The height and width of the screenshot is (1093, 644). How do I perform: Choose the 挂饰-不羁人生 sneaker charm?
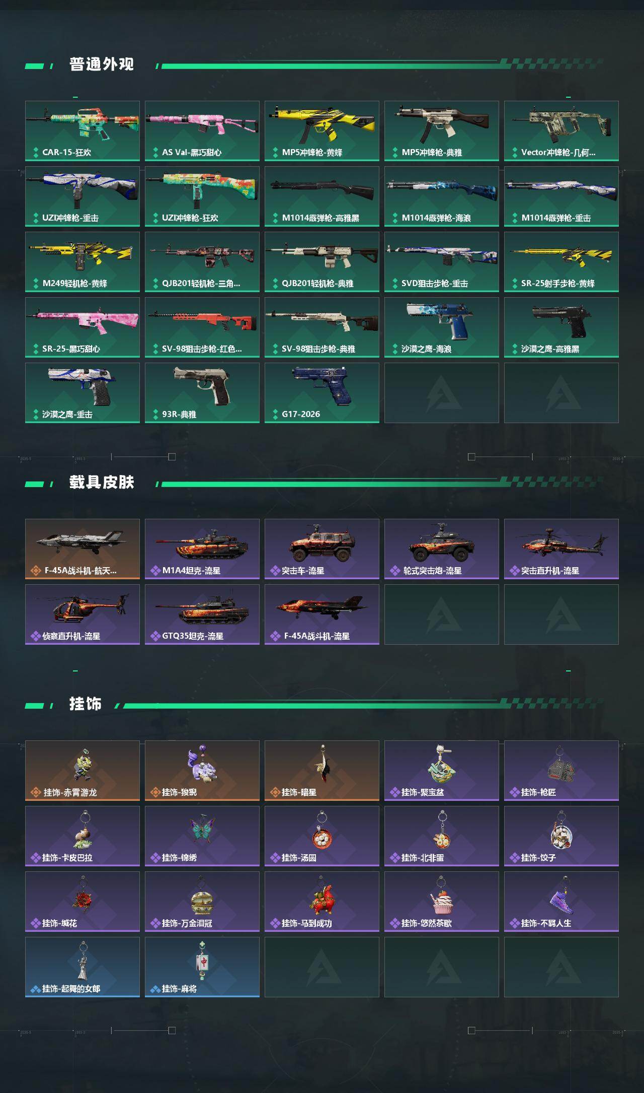click(561, 902)
